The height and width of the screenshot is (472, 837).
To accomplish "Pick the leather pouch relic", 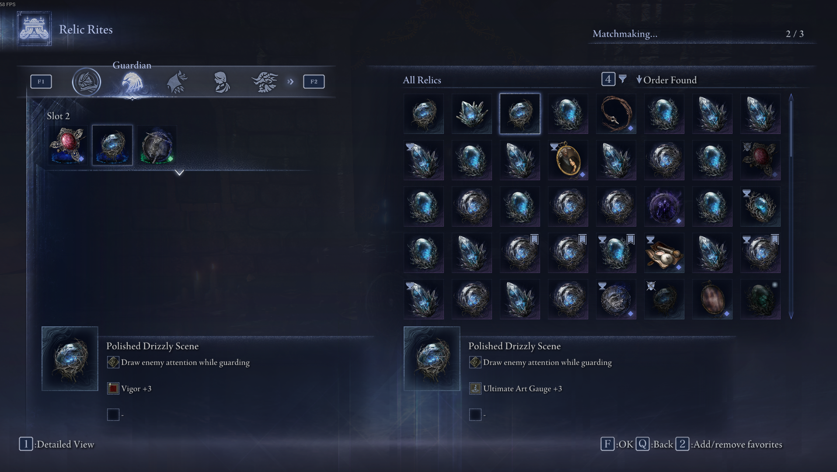I will tap(664, 253).
